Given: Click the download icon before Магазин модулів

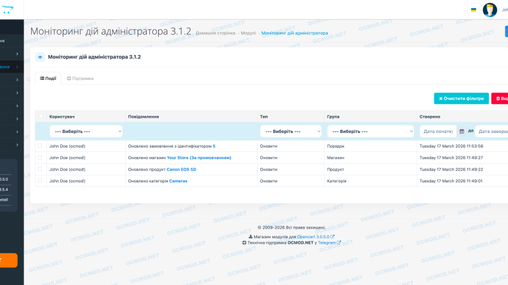Looking at the screenshot, I should [250, 236].
